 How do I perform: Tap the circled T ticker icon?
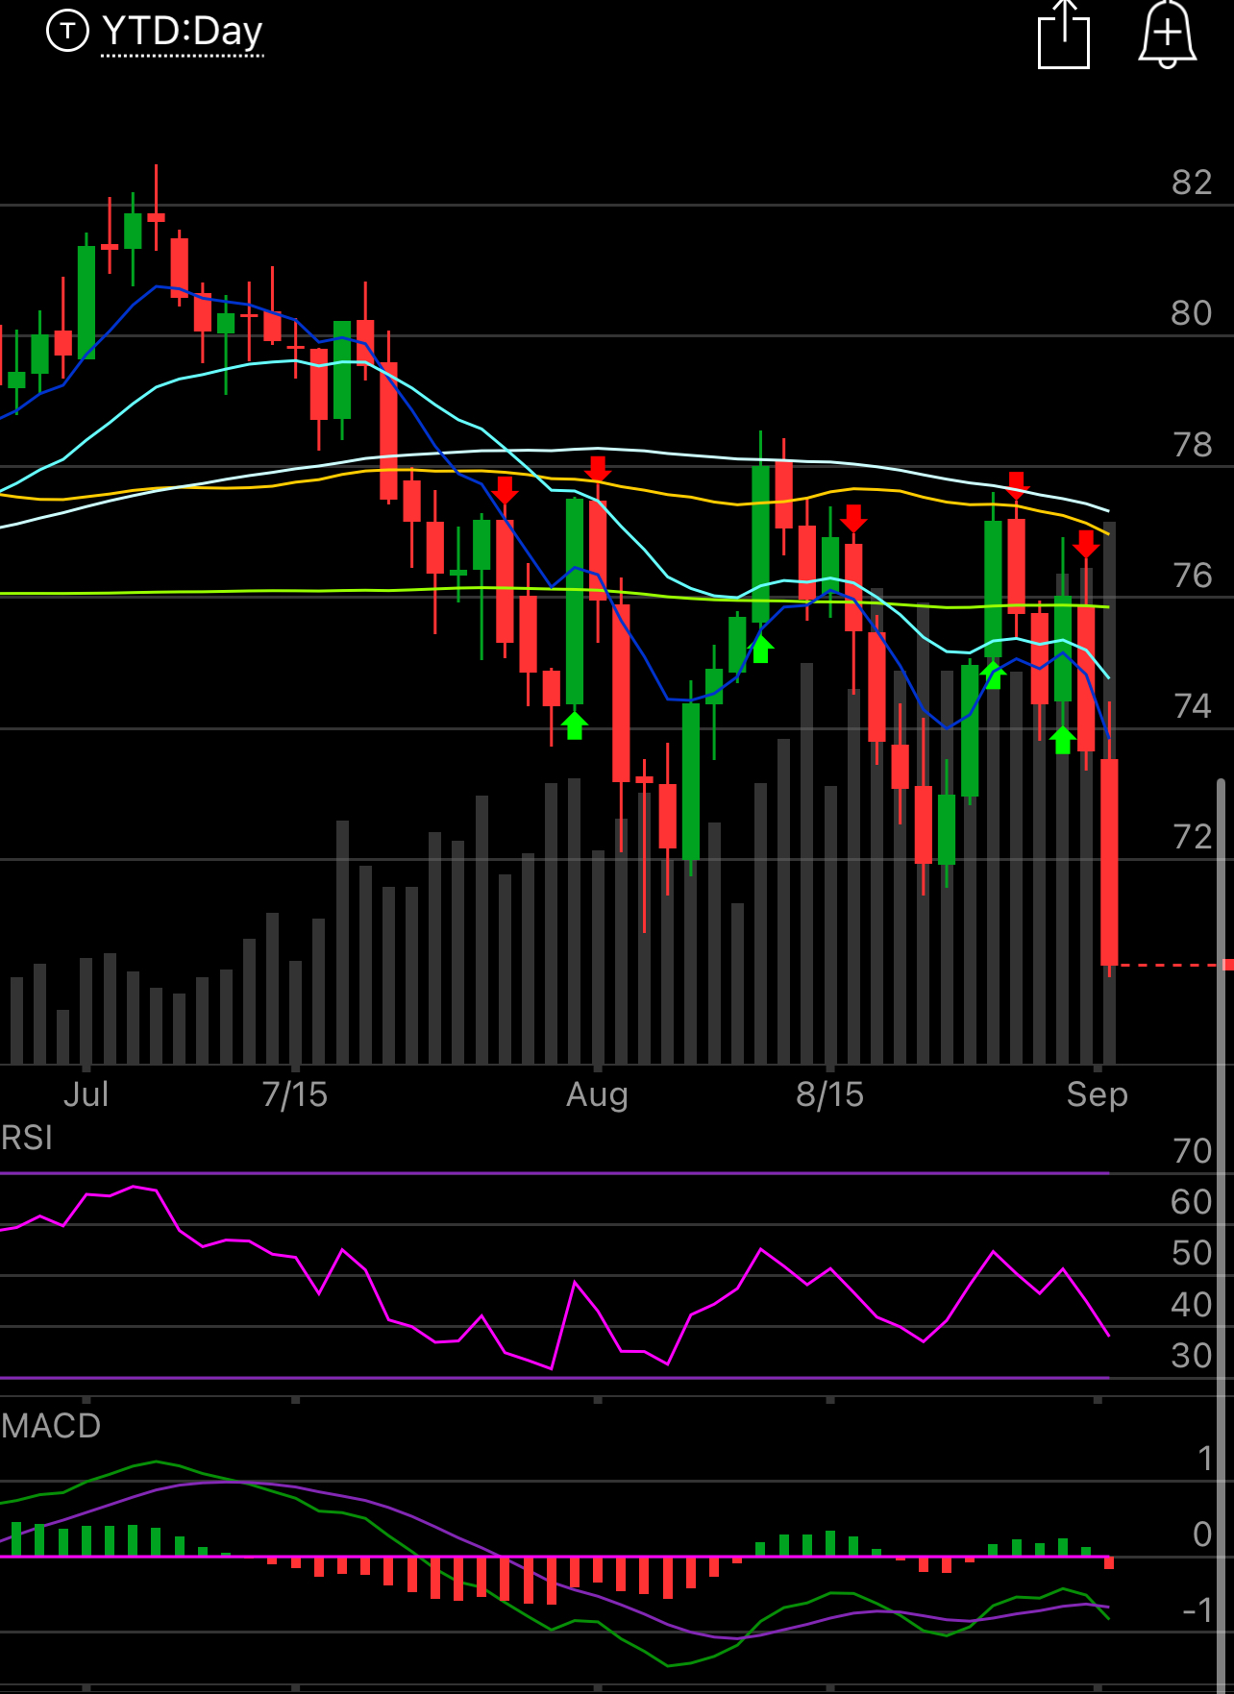pyautogui.click(x=67, y=32)
